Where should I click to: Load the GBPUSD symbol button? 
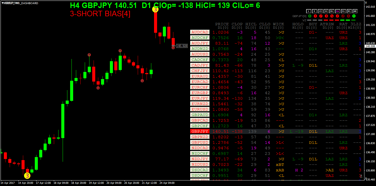(x=200, y=142)
